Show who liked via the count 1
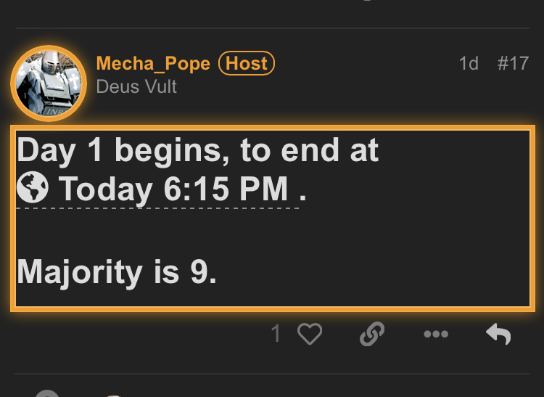Screen dimensions: 544x397 coord(276,334)
